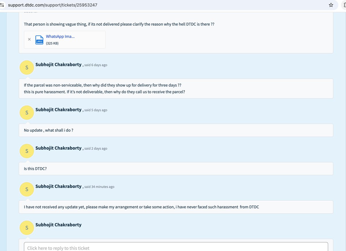Click Subhojit Chakraborty name on 34 minutes ago comment
The image size is (346, 251).
click(x=58, y=186)
